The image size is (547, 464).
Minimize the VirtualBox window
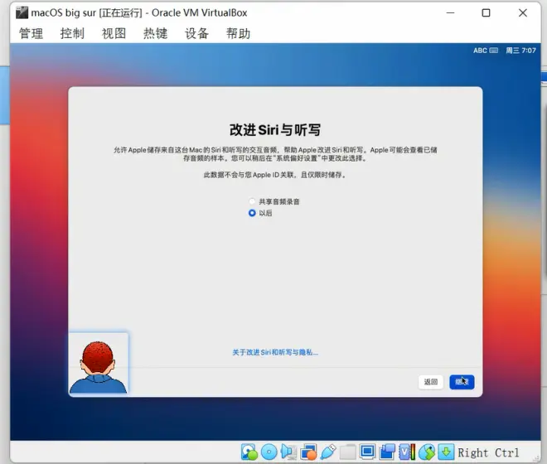(450, 13)
